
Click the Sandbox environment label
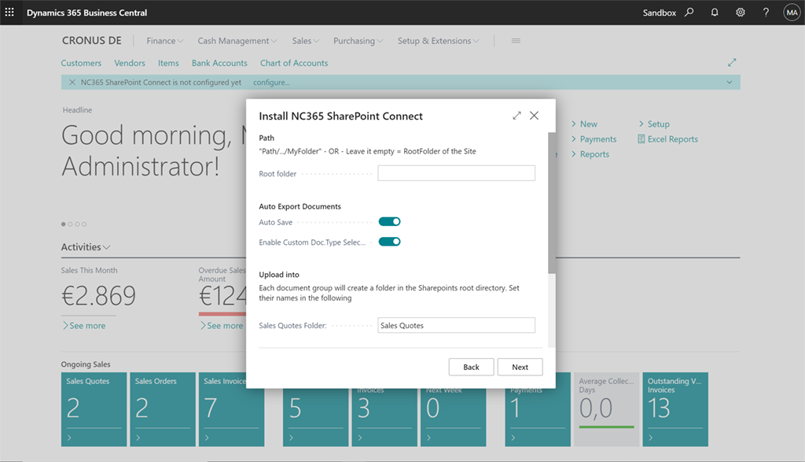point(660,13)
